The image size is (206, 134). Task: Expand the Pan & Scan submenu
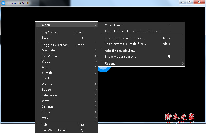pos(67,56)
